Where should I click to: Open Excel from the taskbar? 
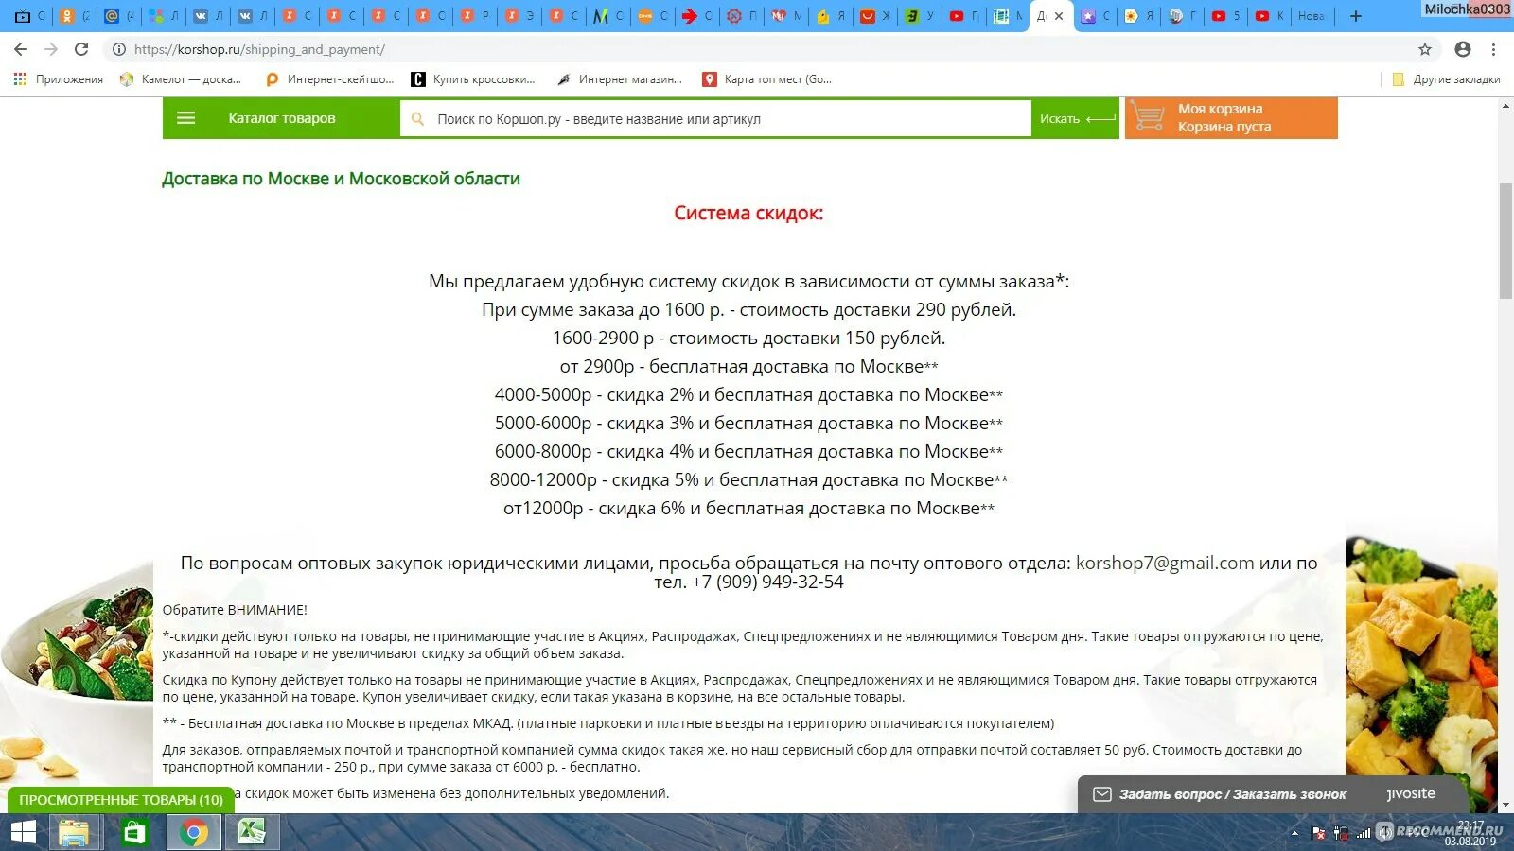pyautogui.click(x=251, y=832)
